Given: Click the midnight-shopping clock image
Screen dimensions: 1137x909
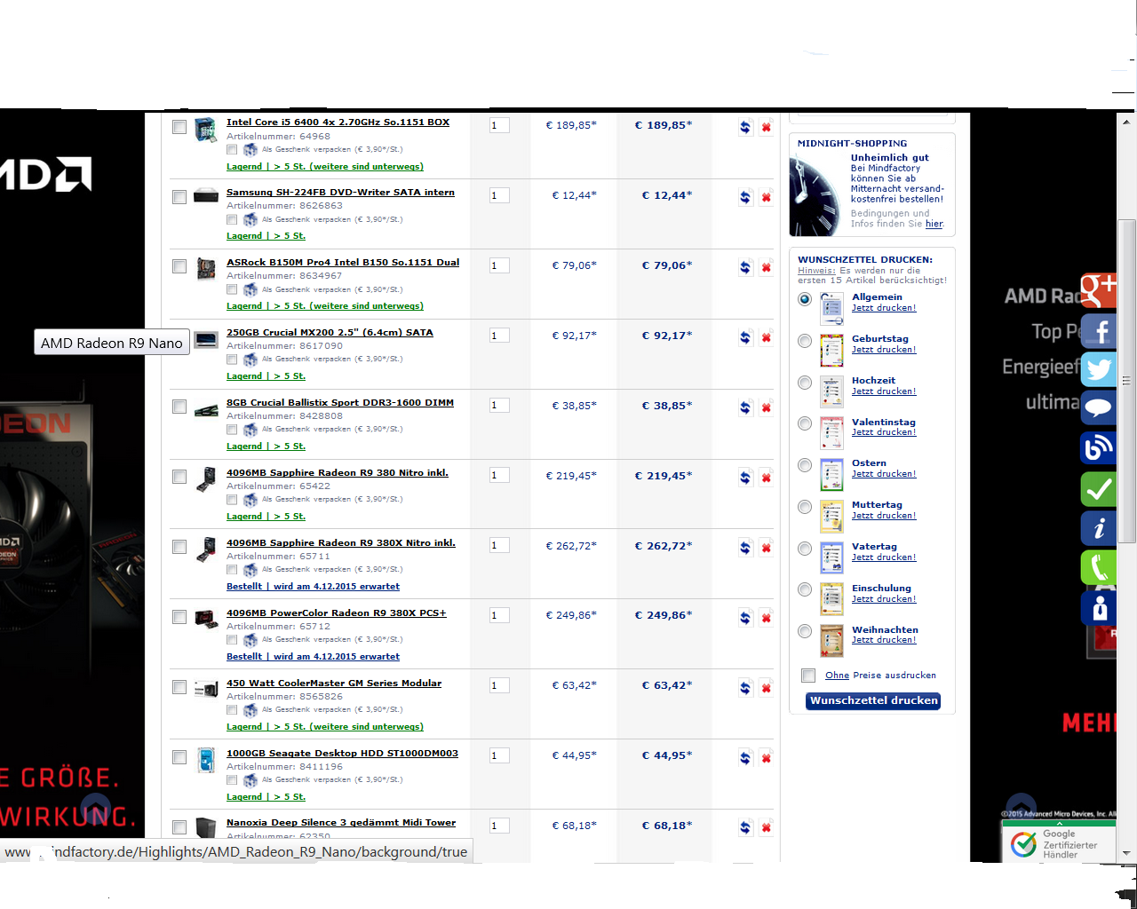Looking at the screenshot, I should (x=815, y=193).
